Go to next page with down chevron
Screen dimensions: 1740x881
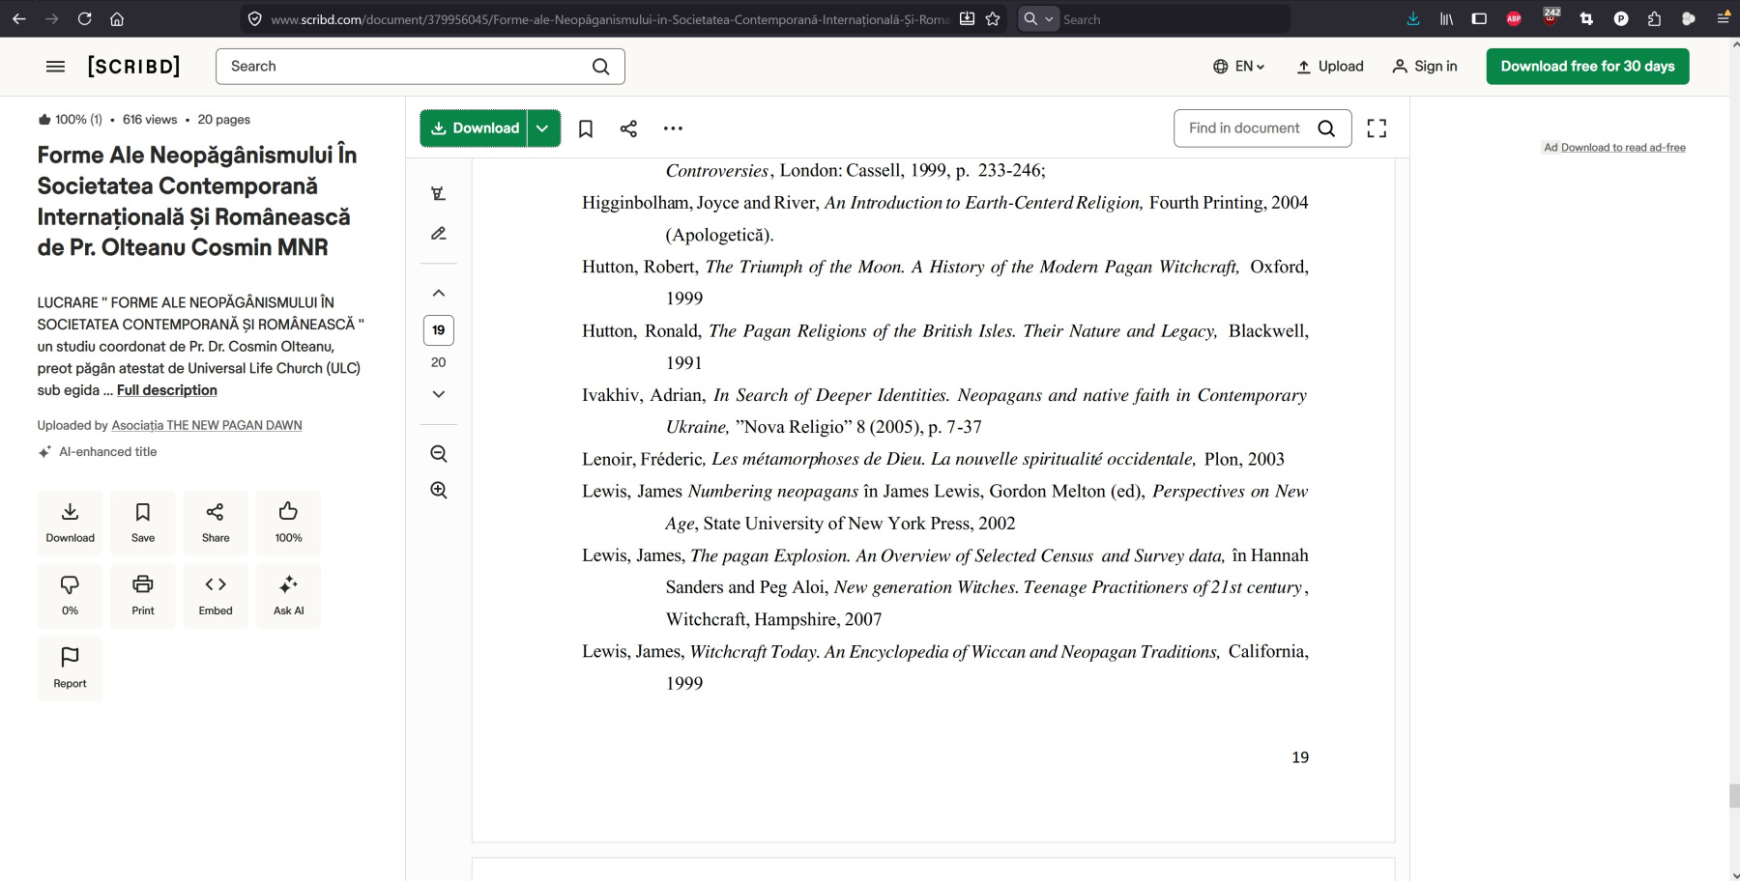[439, 394]
